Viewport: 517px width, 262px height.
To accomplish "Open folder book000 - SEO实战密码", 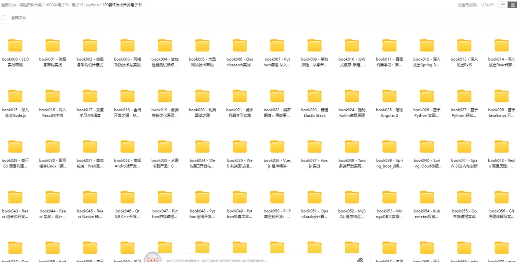I will click(15, 46).
